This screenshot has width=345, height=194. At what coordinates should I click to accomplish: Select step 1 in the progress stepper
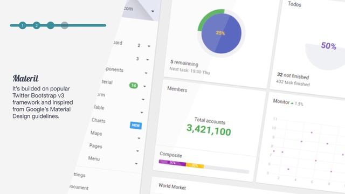coord(23,25)
